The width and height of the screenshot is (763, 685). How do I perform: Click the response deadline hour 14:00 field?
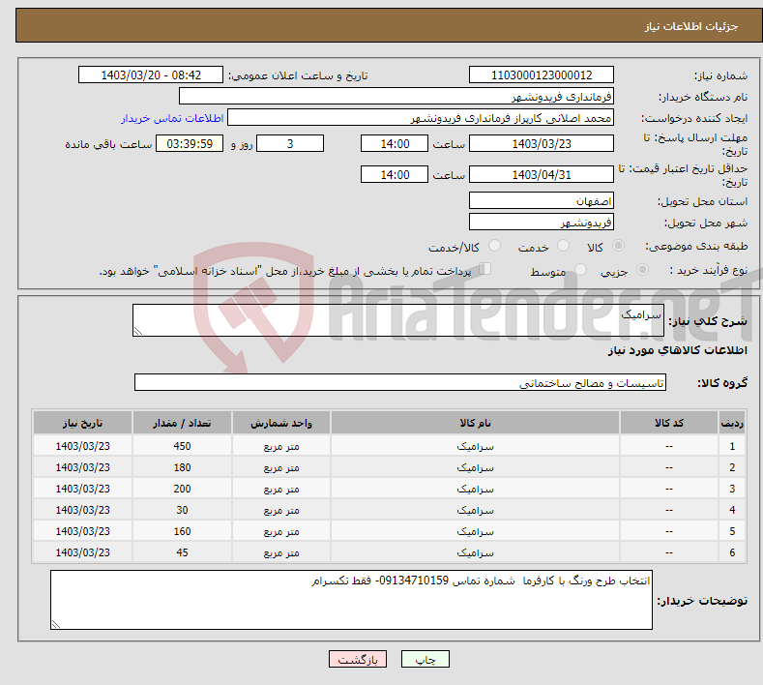coord(395,143)
